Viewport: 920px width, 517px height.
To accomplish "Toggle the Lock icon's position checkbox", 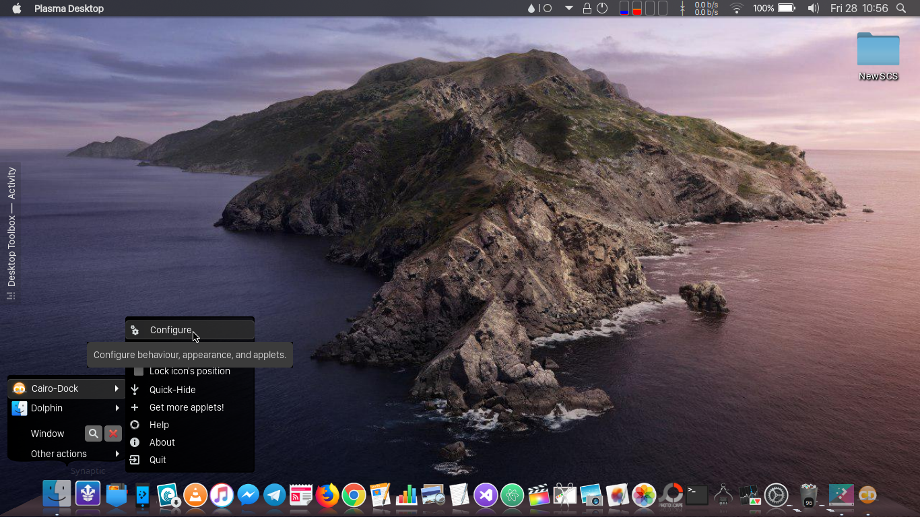I will [x=139, y=371].
